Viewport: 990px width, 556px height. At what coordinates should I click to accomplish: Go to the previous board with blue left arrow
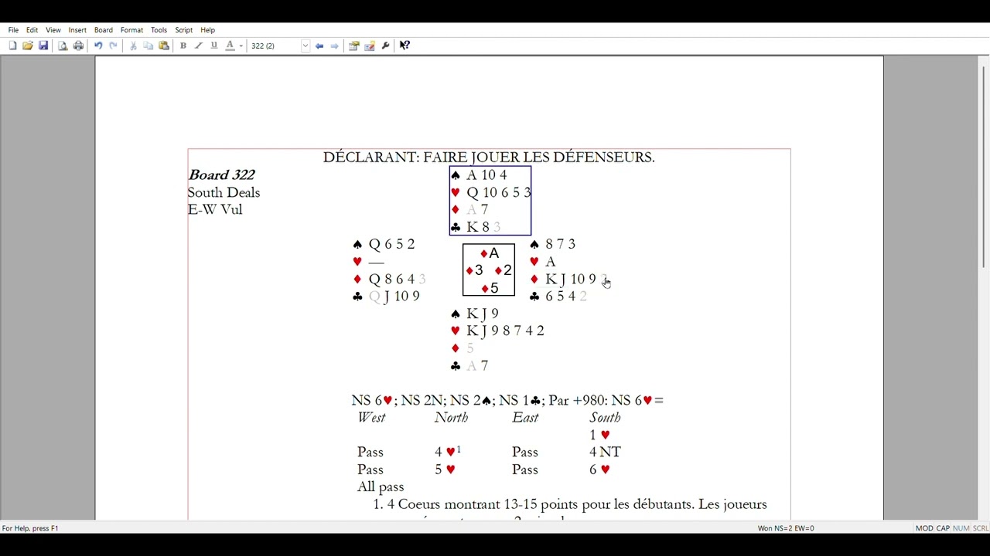point(319,46)
